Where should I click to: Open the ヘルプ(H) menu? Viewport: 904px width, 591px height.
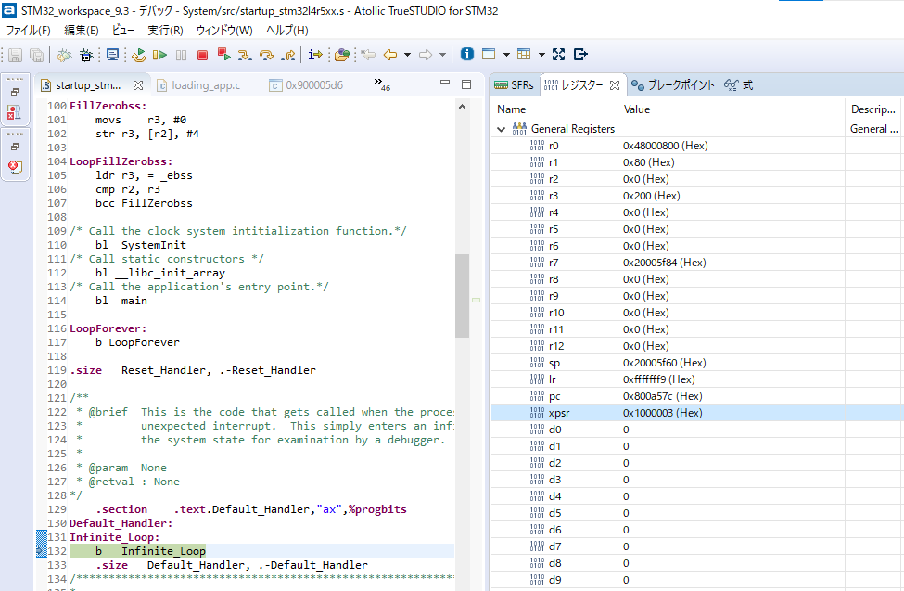click(287, 31)
